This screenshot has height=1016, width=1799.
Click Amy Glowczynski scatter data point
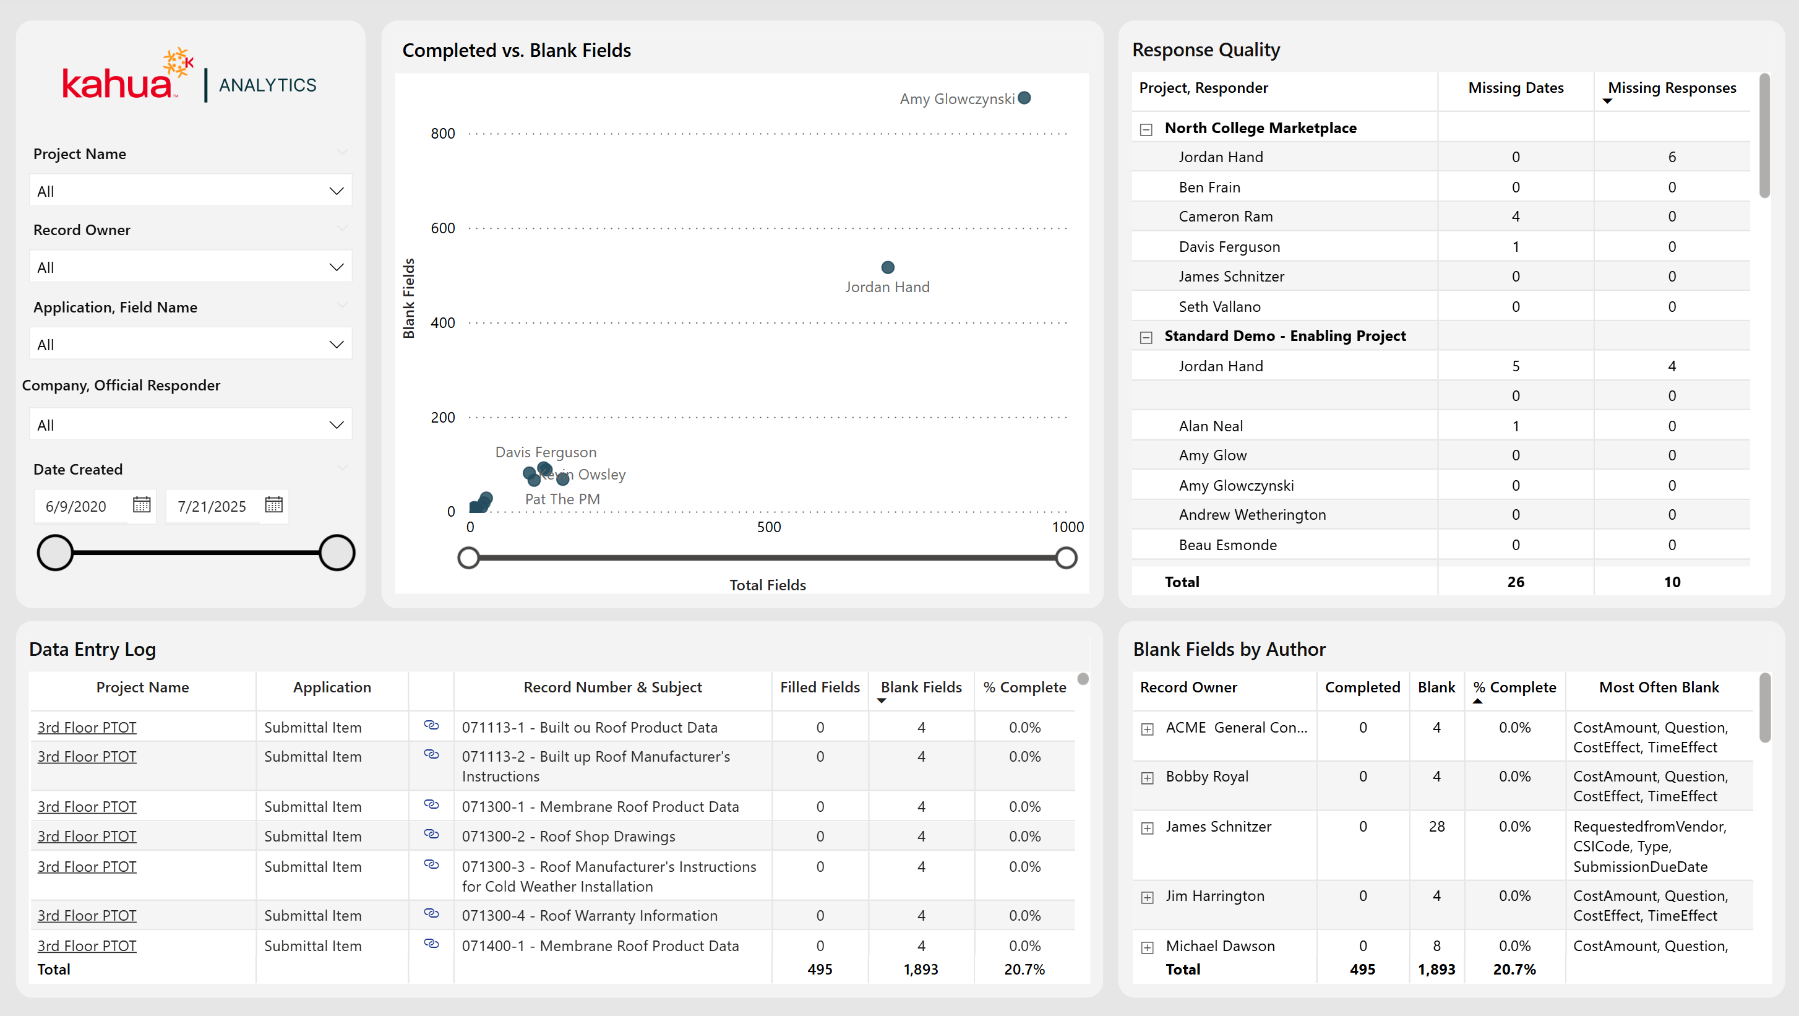click(x=1024, y=98)
